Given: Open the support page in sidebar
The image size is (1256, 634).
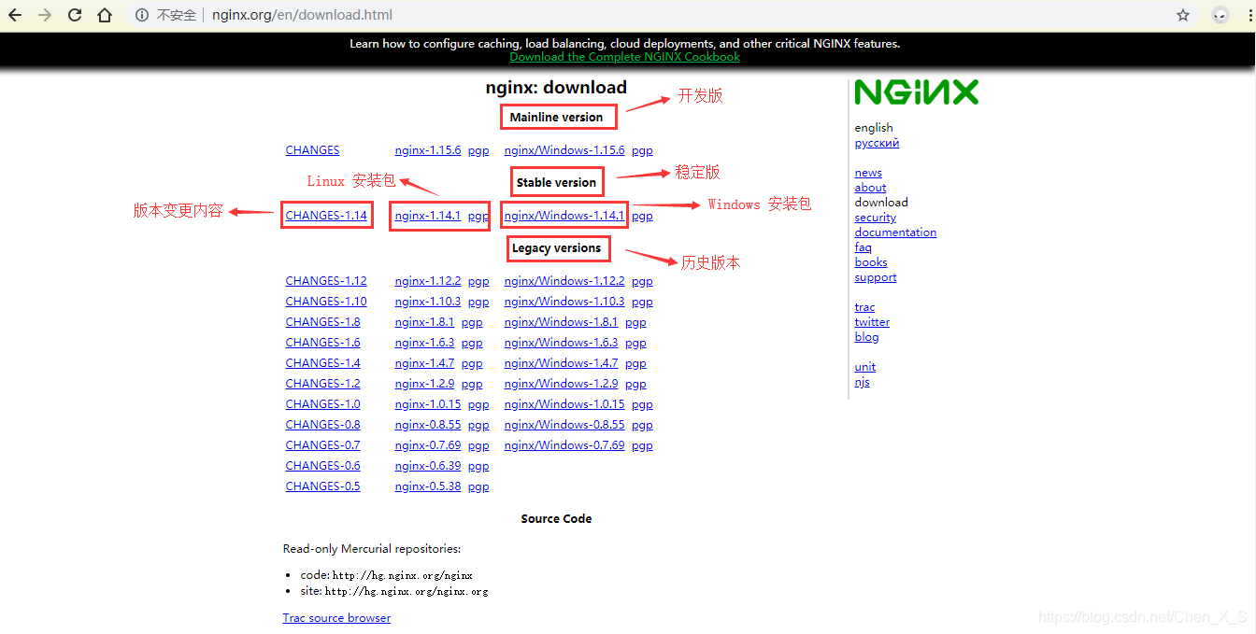Looking at the screenshot, I should (876, 277).
